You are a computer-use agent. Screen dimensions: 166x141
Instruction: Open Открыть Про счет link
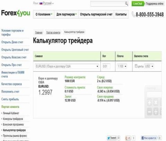pos(11,65)
